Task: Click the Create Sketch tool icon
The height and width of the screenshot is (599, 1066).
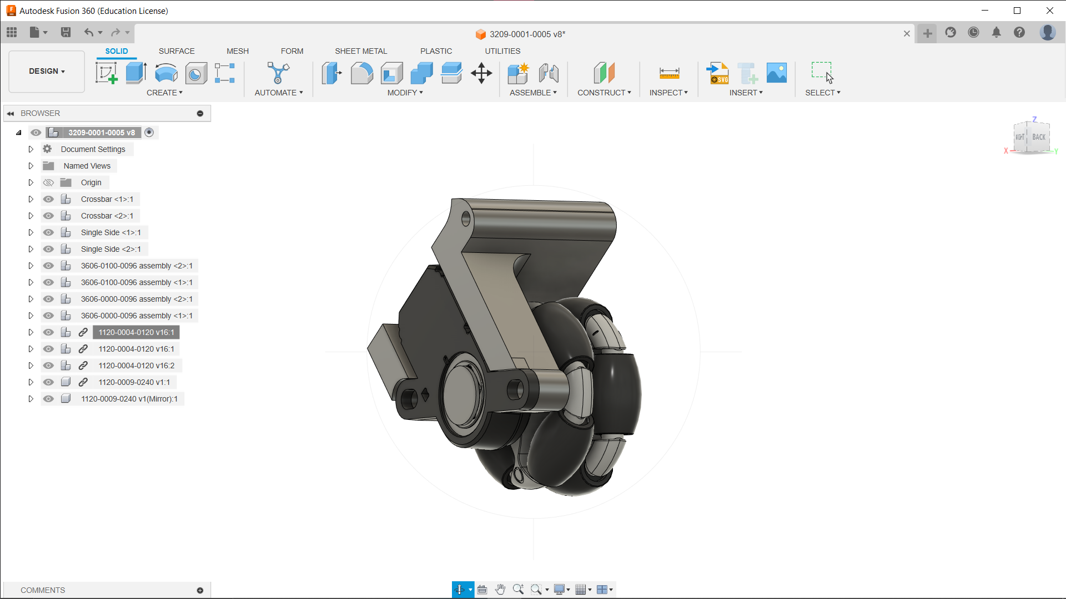Action: (106, 73)
